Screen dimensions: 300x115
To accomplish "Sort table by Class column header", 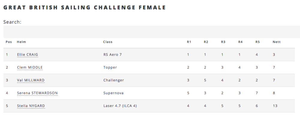I will coord(108,42).
